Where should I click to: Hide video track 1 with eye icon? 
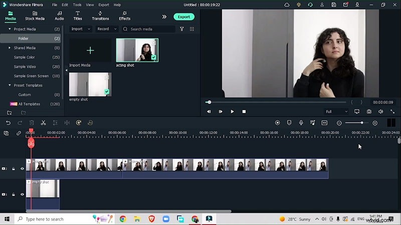tap(22, 194)
